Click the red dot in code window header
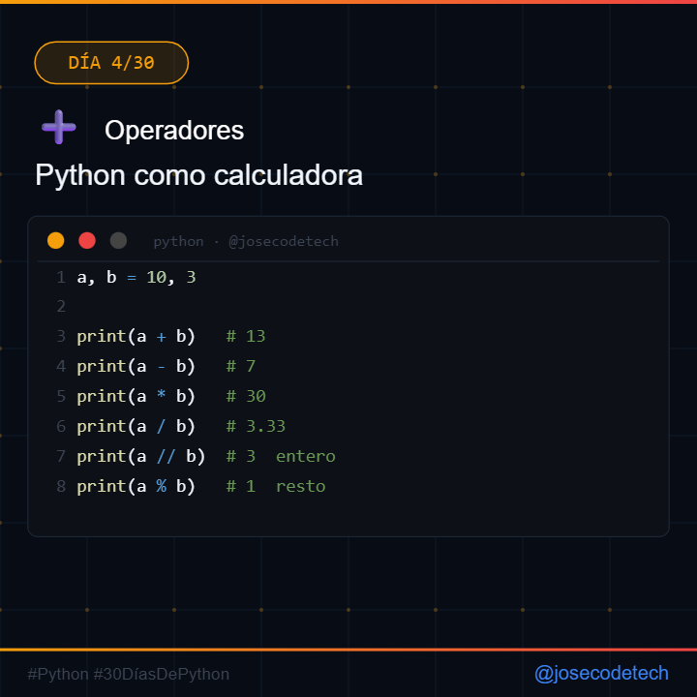The image size is (697, 697). (87, 240)
